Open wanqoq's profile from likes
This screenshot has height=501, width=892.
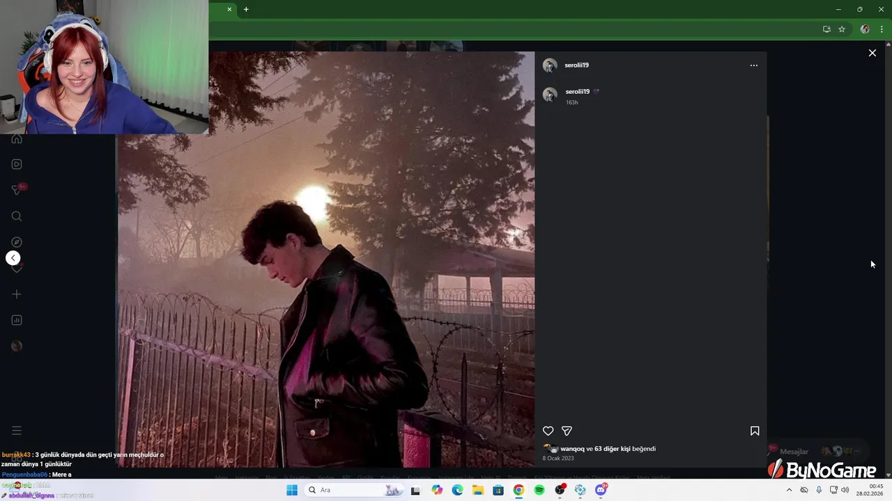tap(572, 449)
